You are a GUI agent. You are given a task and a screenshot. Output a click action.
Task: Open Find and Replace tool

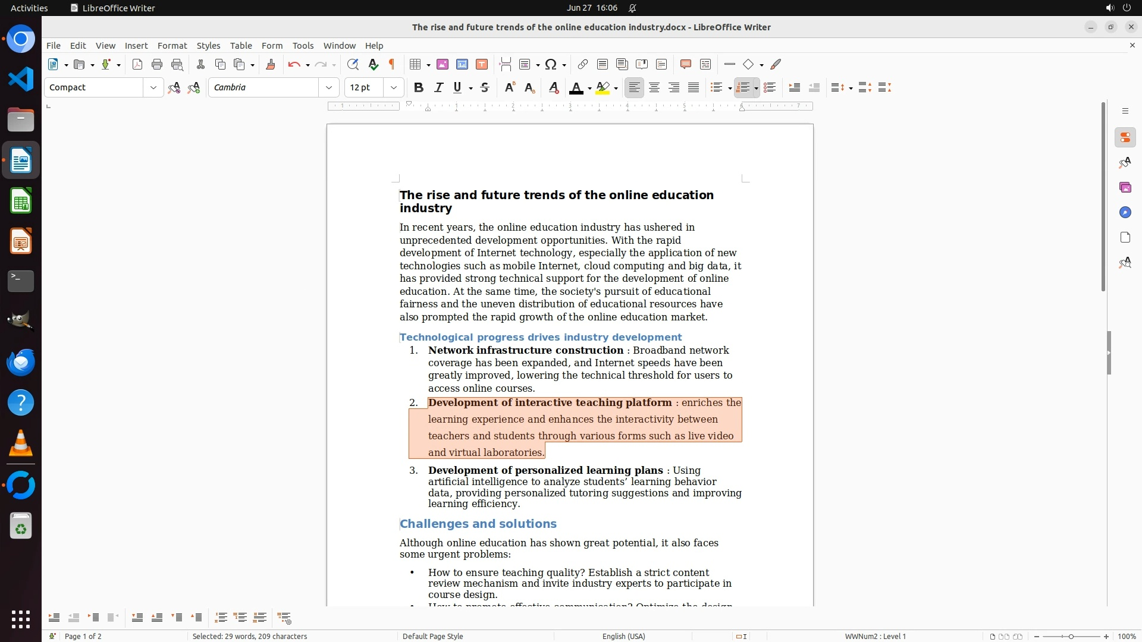coord(353,64)
